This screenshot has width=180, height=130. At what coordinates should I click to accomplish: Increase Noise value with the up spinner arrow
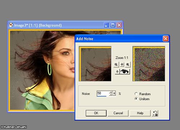tap(111, 92)
